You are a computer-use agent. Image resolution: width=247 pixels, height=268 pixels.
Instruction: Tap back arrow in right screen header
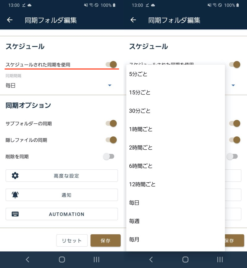click(133, 20)
